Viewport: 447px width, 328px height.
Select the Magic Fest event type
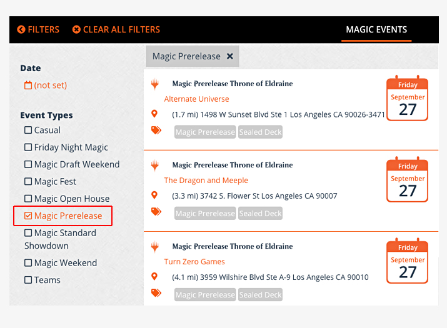[28, 181]
